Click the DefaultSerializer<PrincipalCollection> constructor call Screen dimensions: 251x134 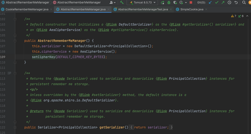click(113, 46)
